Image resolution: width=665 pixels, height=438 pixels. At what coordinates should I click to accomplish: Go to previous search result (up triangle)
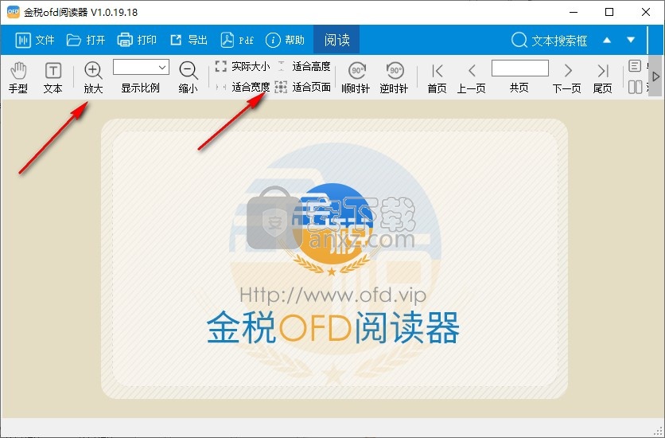point(607,40)
